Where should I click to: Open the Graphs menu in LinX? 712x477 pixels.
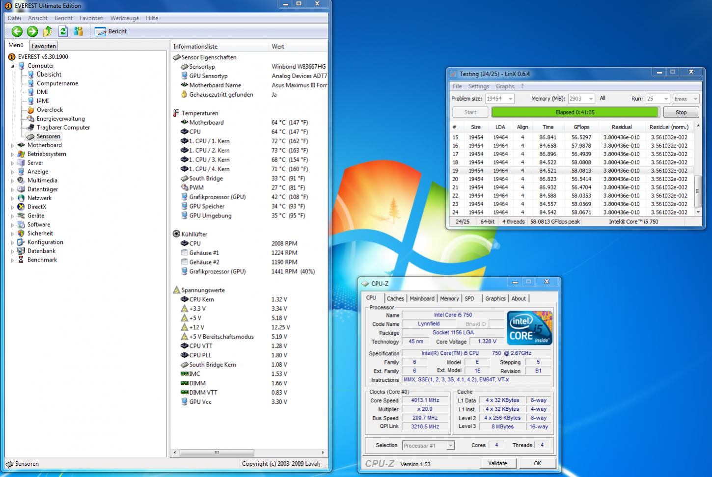click(x=505, y=86)
